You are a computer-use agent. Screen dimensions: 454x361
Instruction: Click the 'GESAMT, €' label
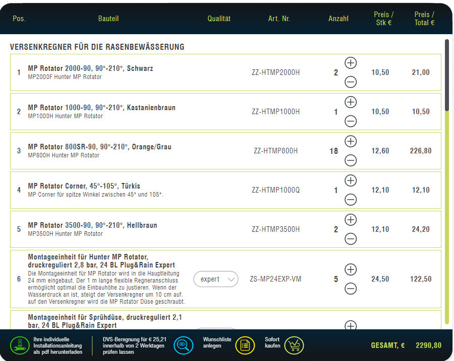387,345
